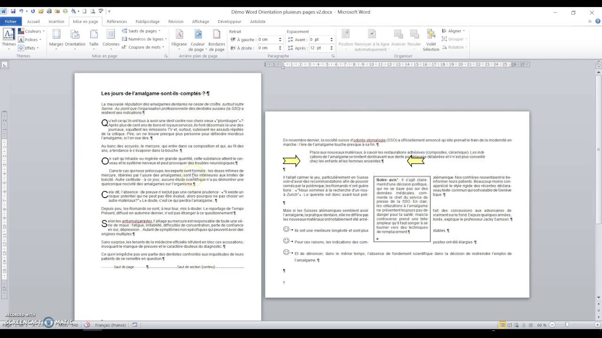Image resolution: width=602 pixels, height=338 pixels.
Task: Minimize the ribbon with caret icon
Action: 589,21
